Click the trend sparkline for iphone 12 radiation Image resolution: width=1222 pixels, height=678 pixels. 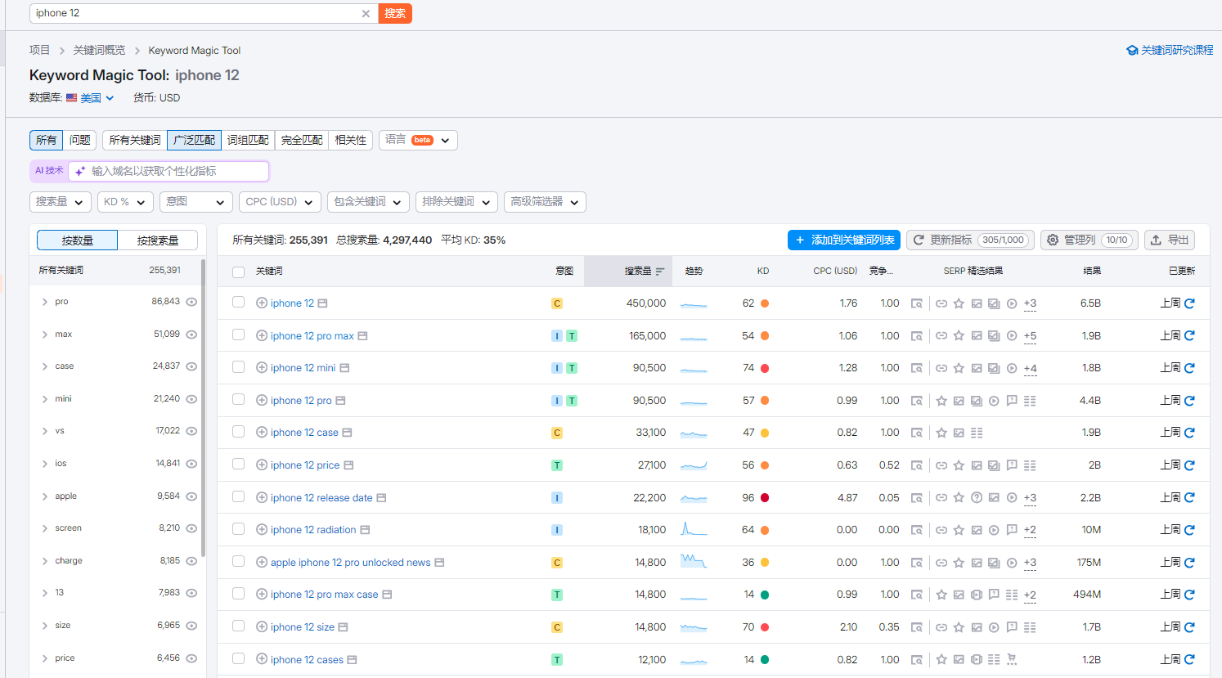(x=694, y=529)
